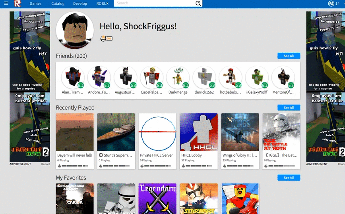Open the hamburger navigation menu
345x214 pixels.
click(x=6, y=3)
